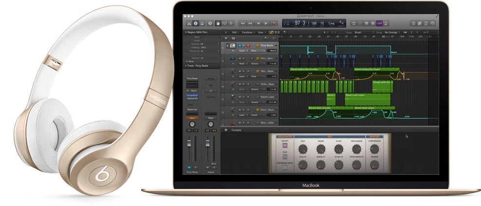
Task: Expand the Fizzy Beats track stack triangle
Action: coord(228,46)
